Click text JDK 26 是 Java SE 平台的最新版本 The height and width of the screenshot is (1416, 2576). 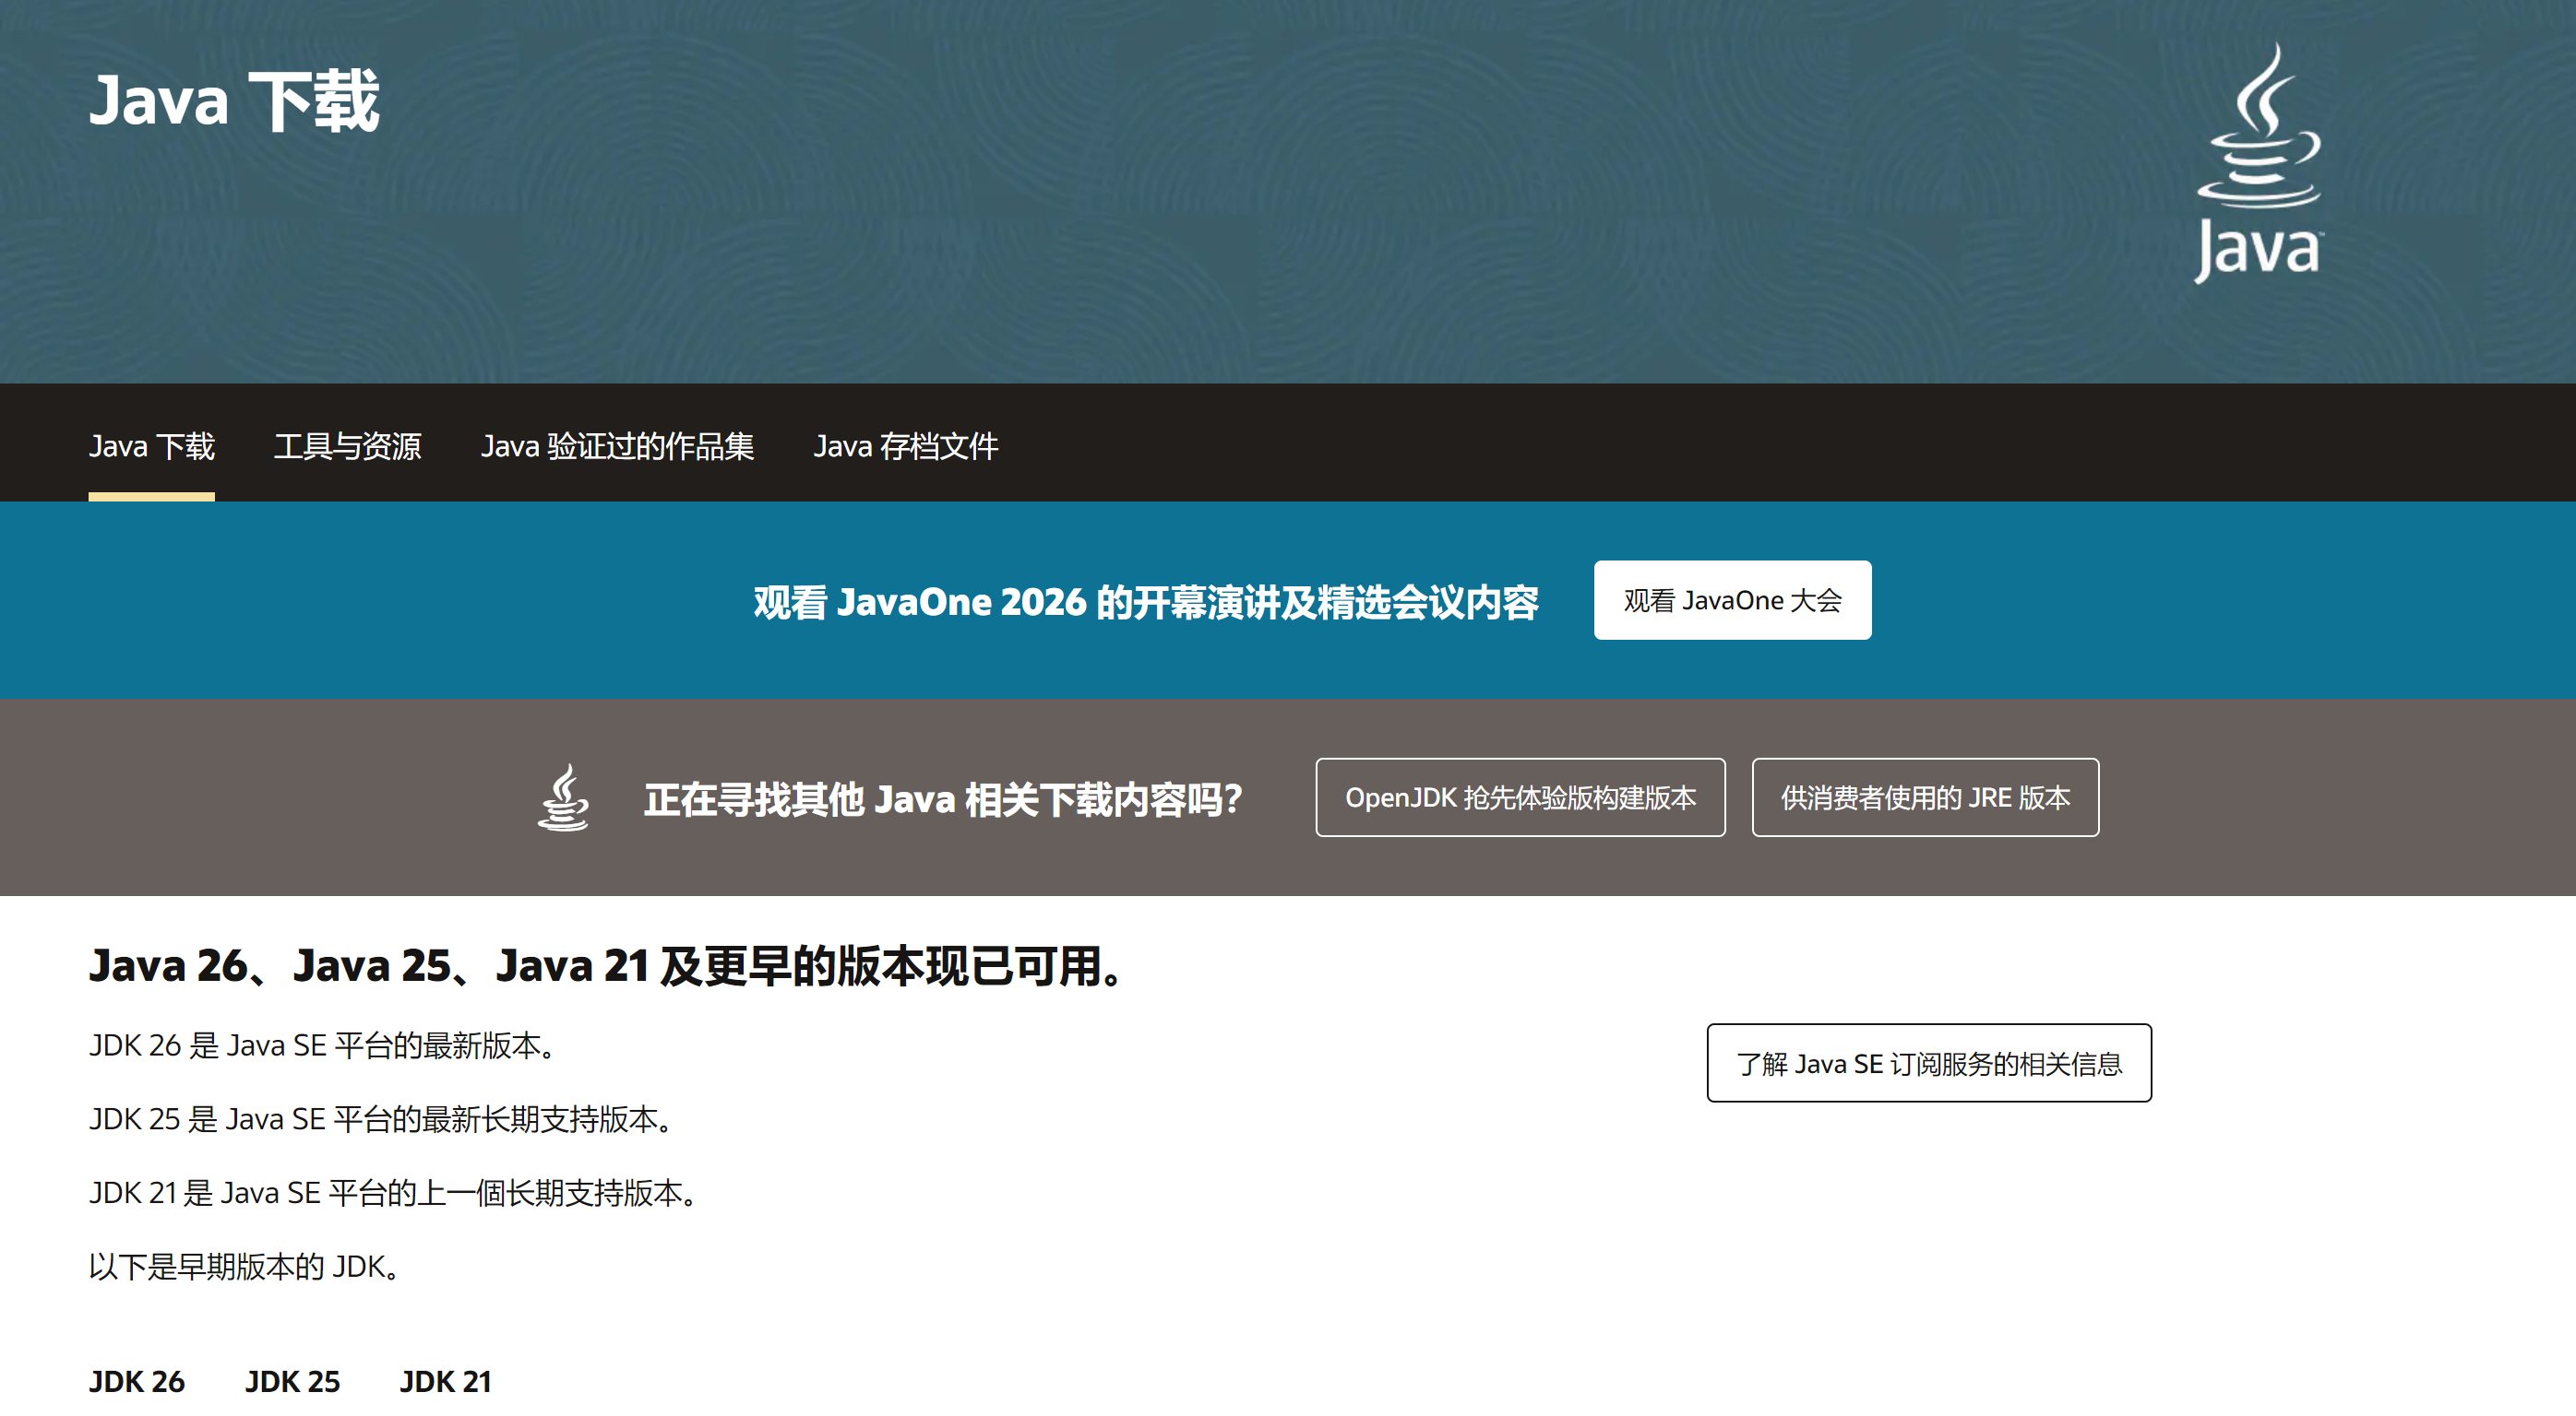click(x=324, y=1045)
